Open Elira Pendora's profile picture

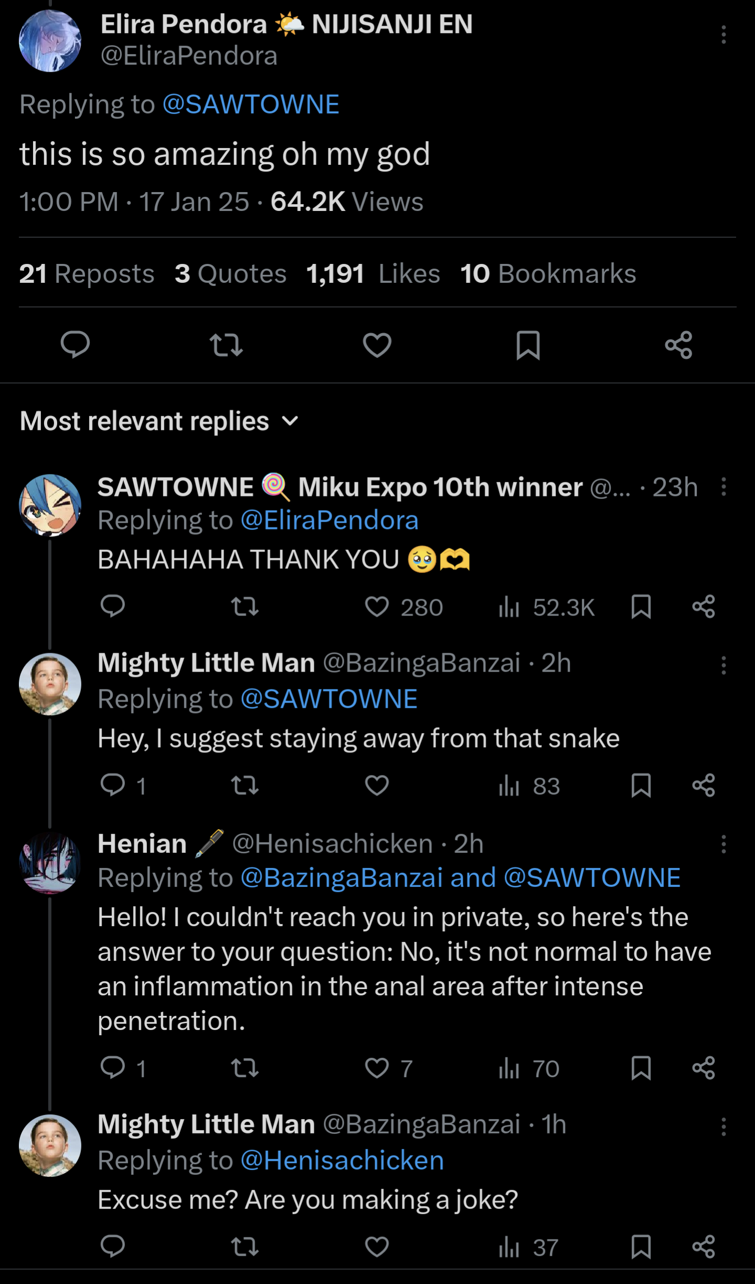pyautogui.click(x=50, y=40)
